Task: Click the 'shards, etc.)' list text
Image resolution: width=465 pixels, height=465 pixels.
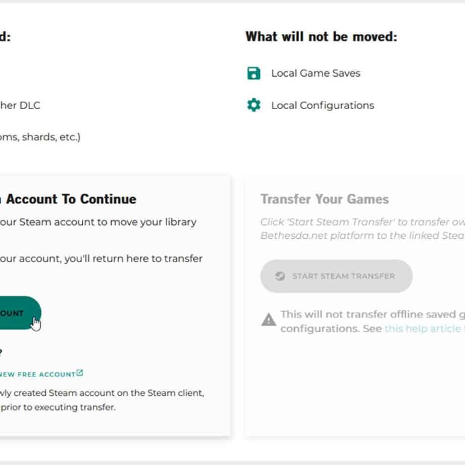Action: coord(40,137)
